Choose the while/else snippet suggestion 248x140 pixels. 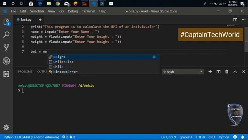tap(103, 62)
